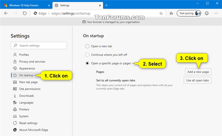Open Site permissions section

click(30, 89)
